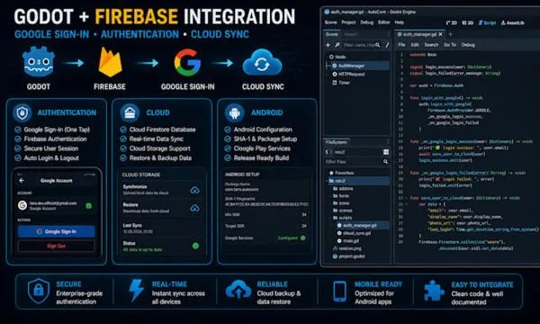Click the Filter Files input field
Screen dimensions: 540x324
pos(353,161)
